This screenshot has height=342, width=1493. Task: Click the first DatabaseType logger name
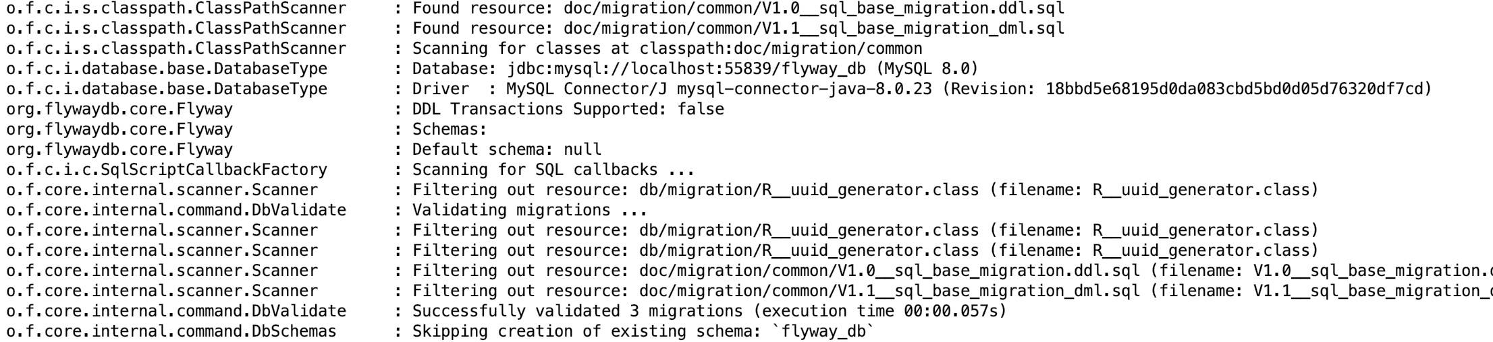point(167,69)
